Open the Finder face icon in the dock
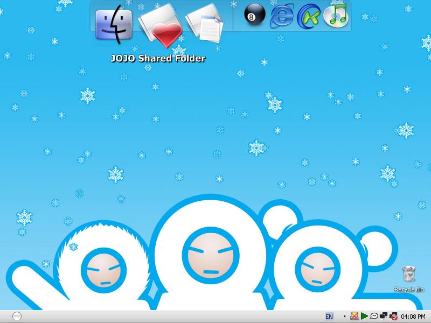The image size is (431, 323). 114,25
